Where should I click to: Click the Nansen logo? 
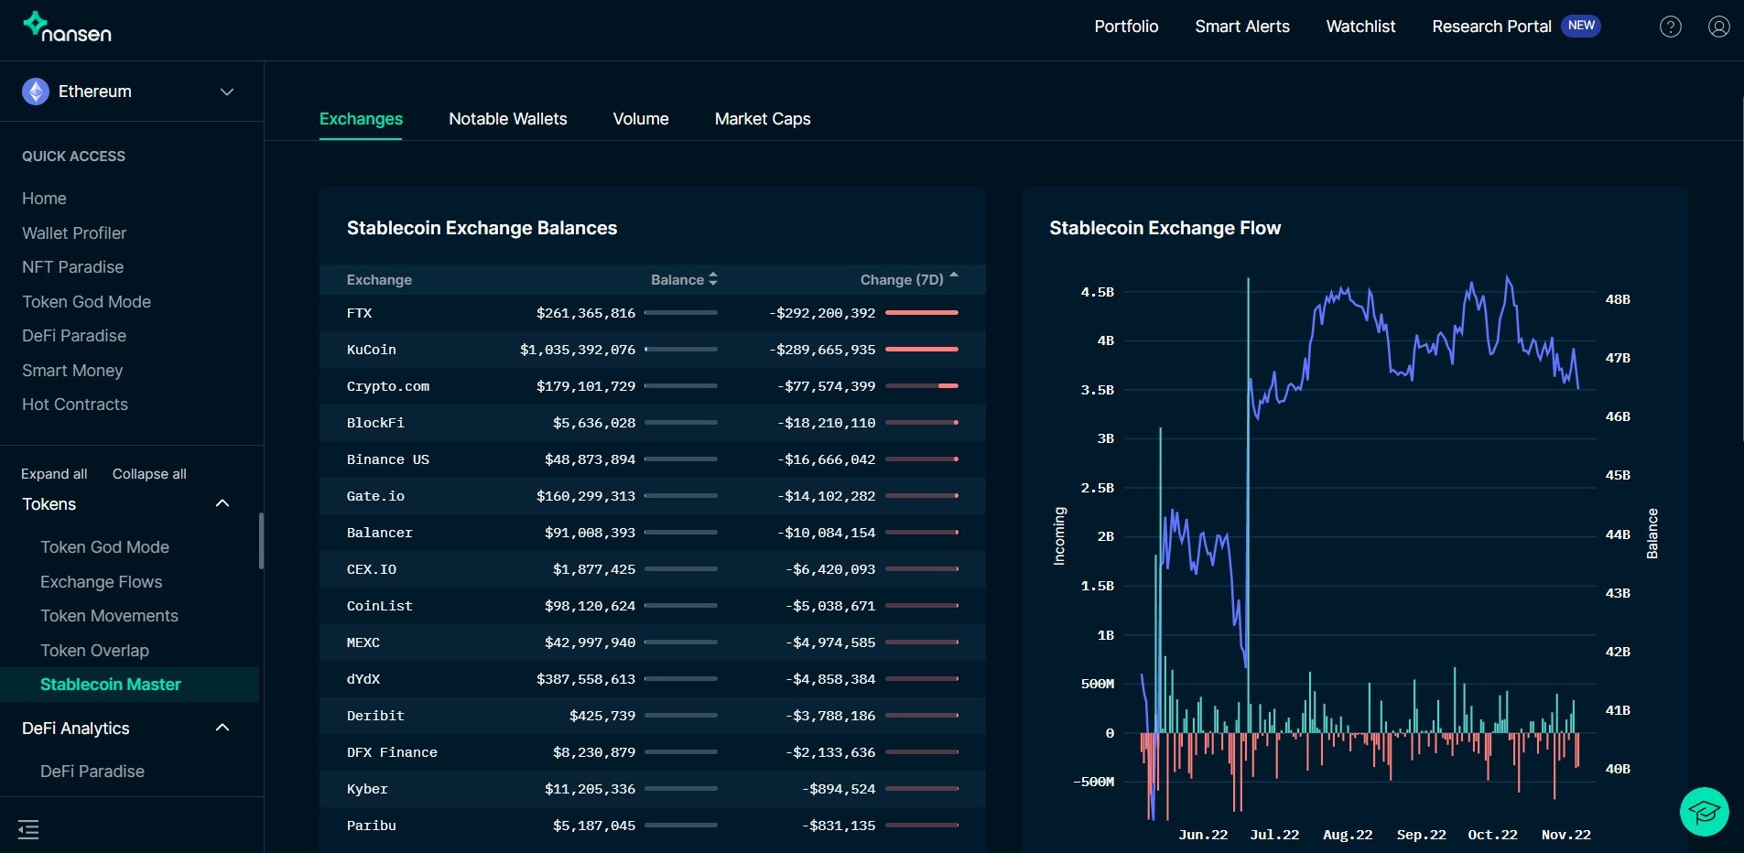click(x=67, y=27)
